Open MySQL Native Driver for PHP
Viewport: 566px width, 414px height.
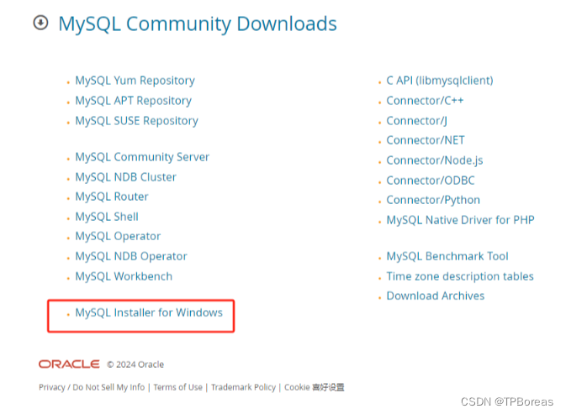click(460, 220)
